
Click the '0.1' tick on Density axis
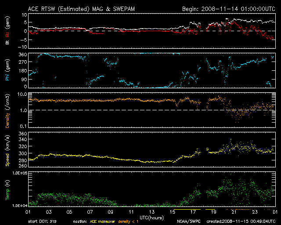(x=23, y=126)
